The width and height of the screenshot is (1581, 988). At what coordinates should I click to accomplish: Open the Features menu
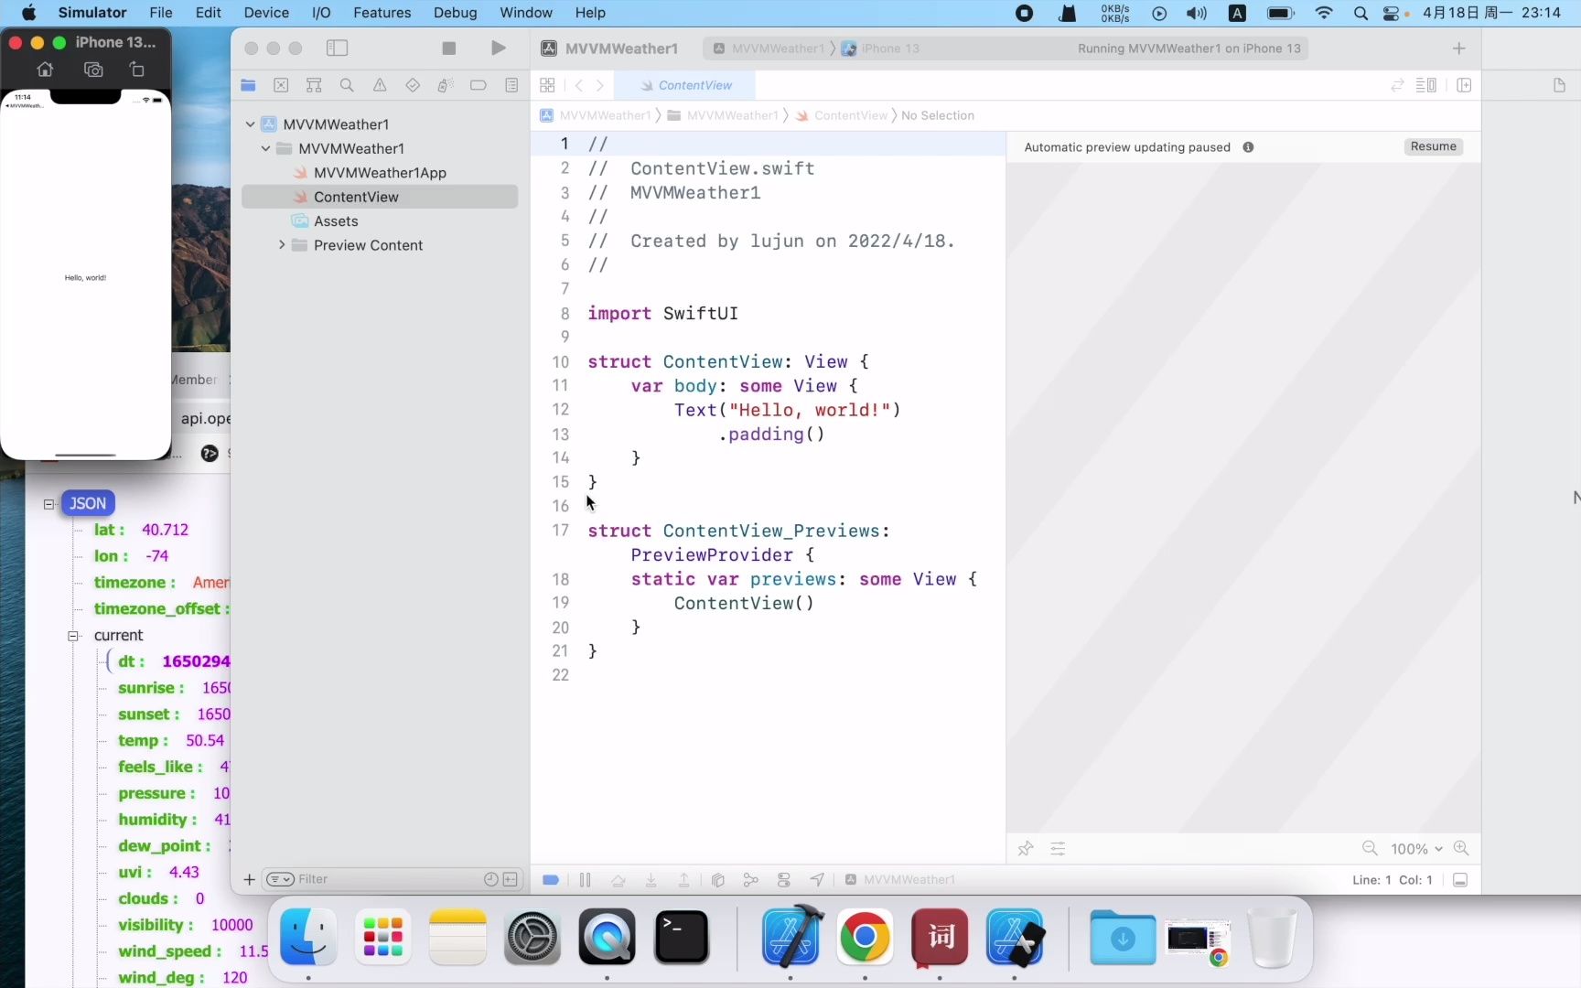coord(382,13)
